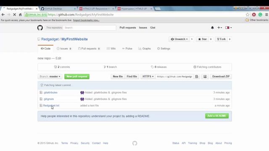The image size is (269, 151).
Task: Click the Add a README button
Action: 217,116
